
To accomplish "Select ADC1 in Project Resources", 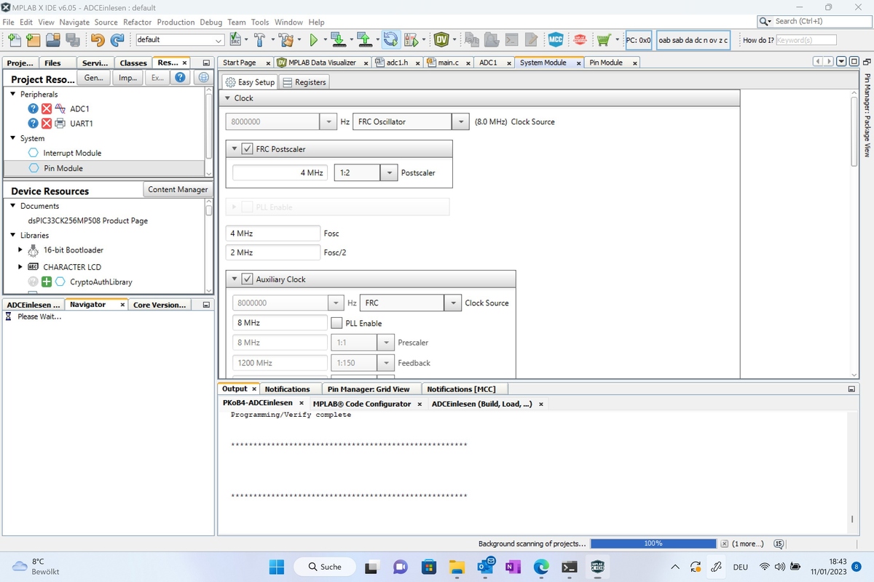I will [x=79, y=108].
